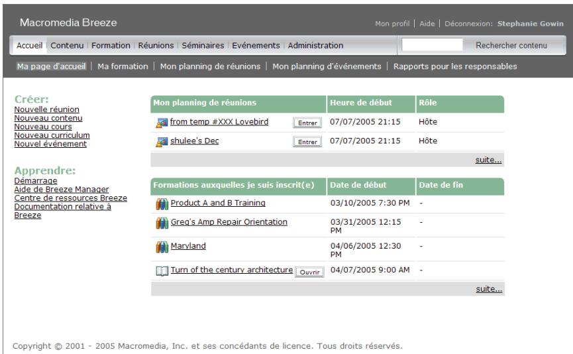Open the shulee's Dec meeting link
This screenshot has width=573, height=354.
(194, 141)
